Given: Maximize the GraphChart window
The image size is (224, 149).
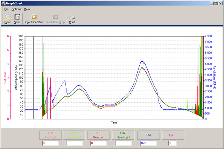Looking at the screenshot, I should (216, 3).
